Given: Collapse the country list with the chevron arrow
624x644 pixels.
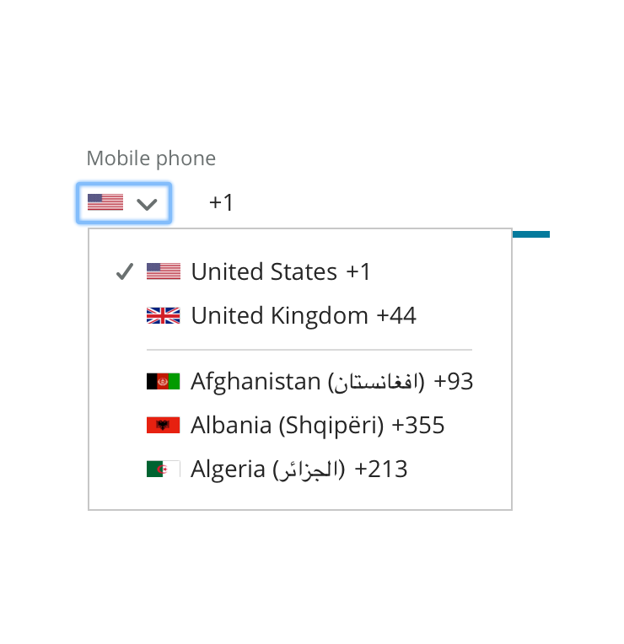Looking at the screenshot, I should (x=147, y=204).
